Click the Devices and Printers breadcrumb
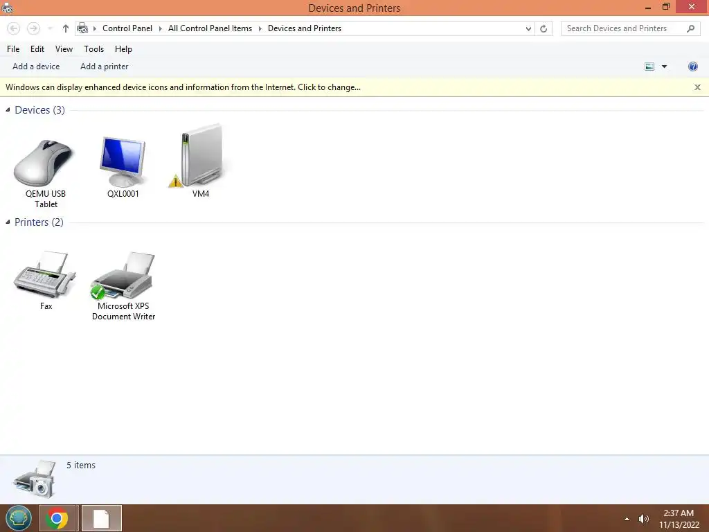Image resolution: width=709 pixels, height=532 pixels. pos(305,28)
